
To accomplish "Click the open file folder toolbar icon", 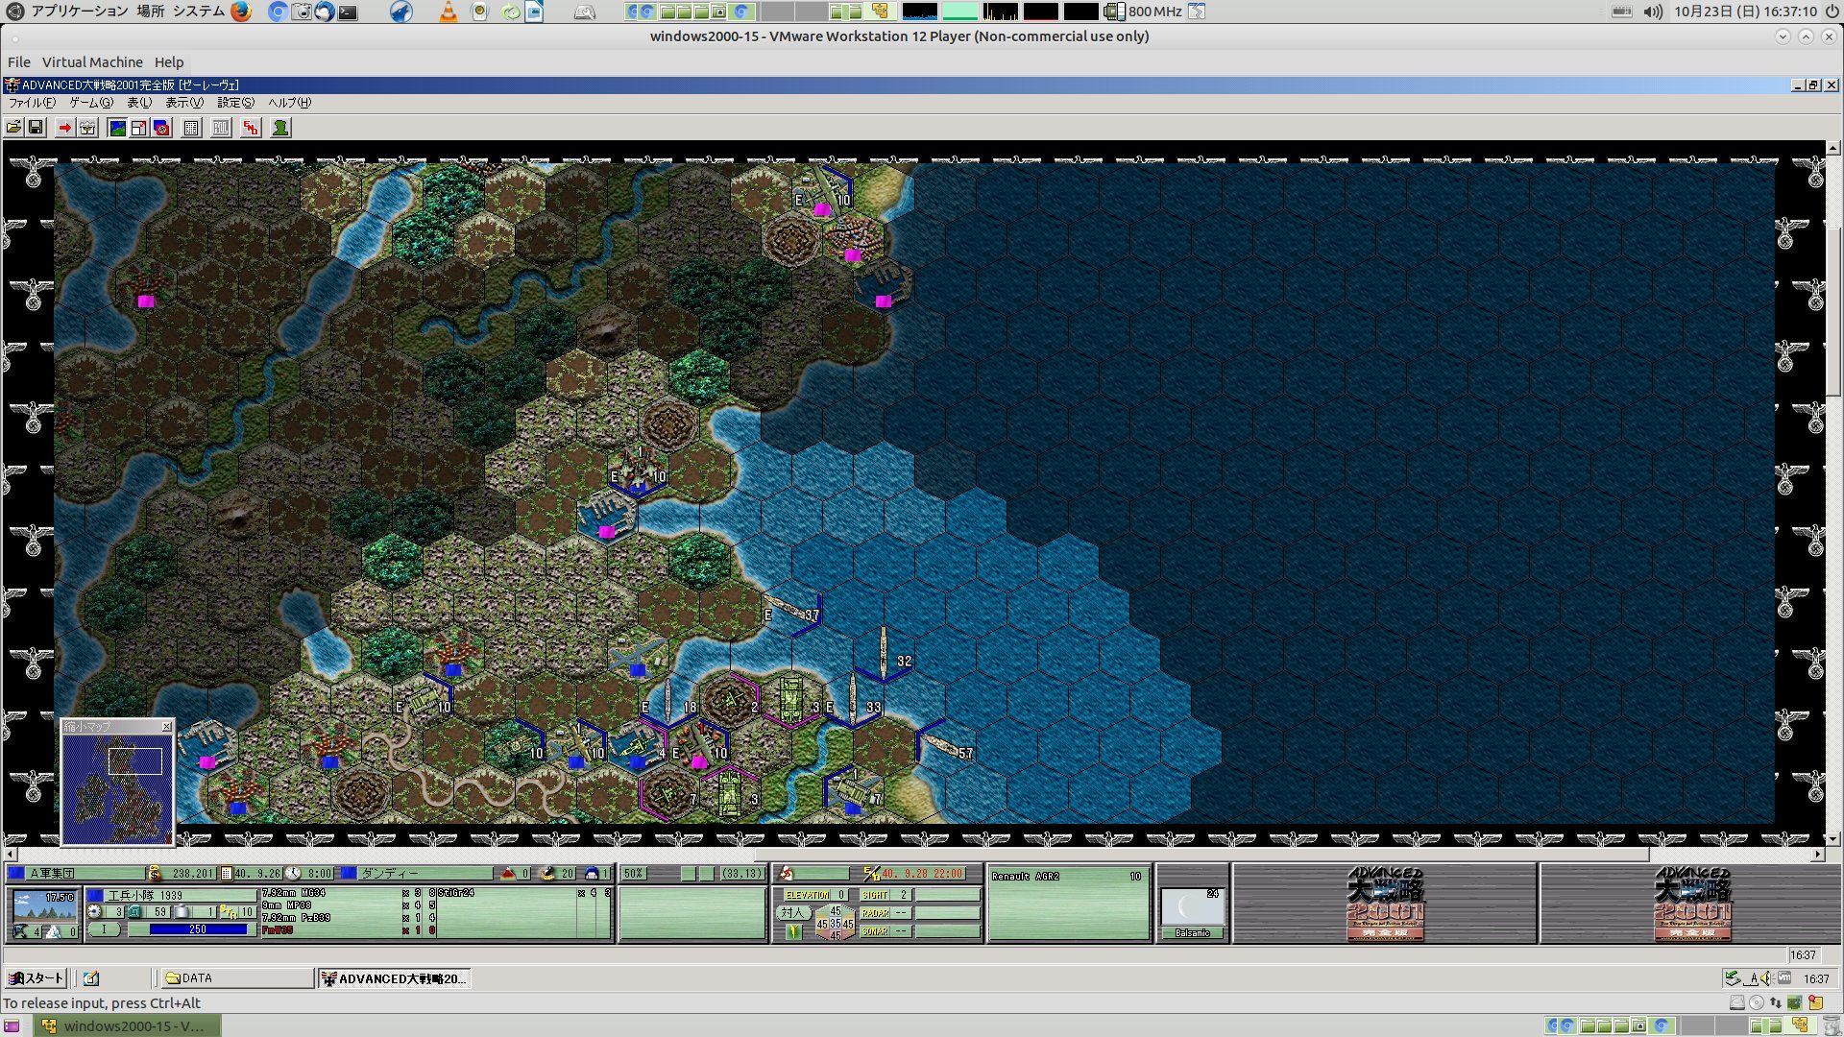I will pos(13,128).
